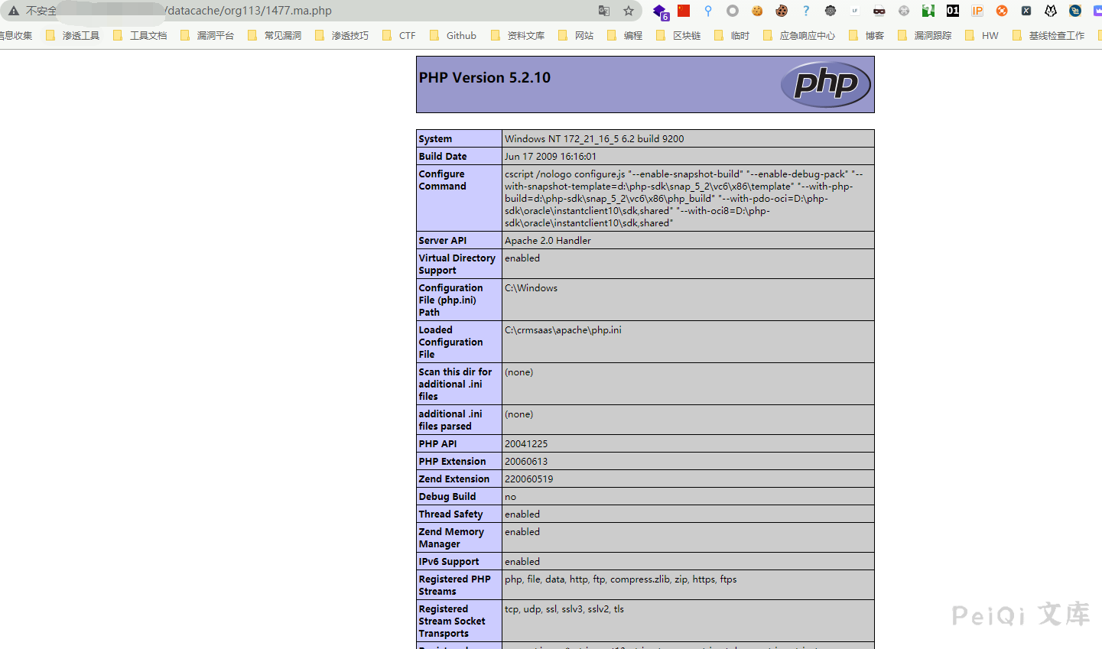Image resolution: width=1102 pixels, height=649 pixels.
Task: Click the Configuration File Path value C:\Windows
Action: [531, 287]
